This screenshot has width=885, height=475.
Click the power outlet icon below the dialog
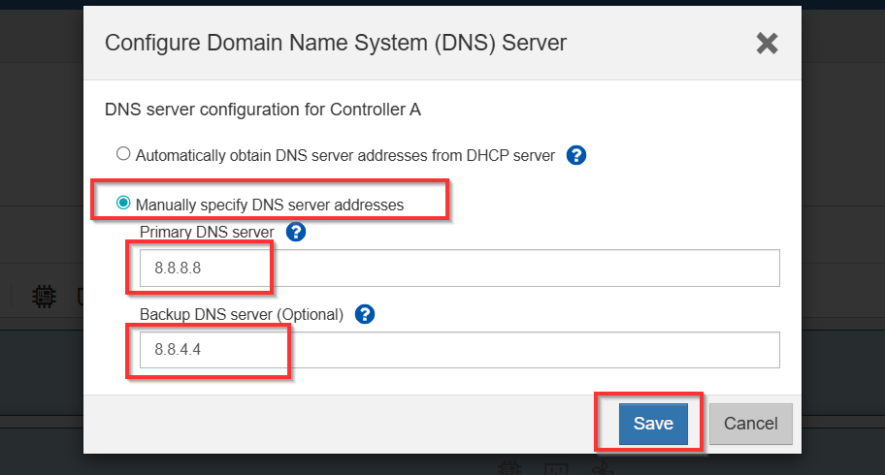tap(555, 468)
